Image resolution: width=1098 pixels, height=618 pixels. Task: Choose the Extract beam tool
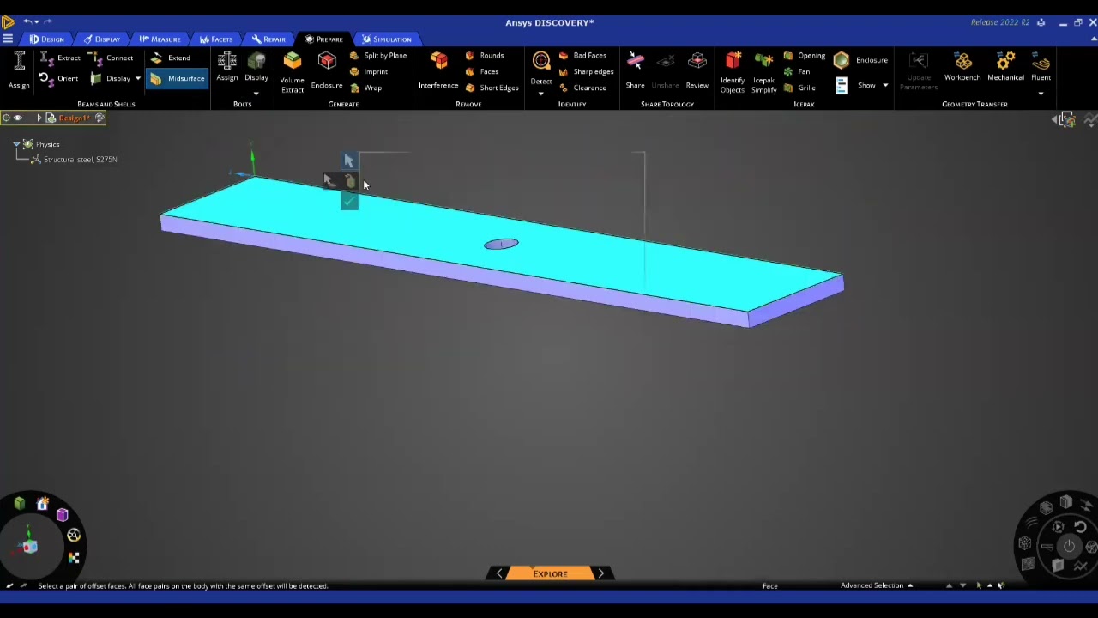click(x=60, y=58)
